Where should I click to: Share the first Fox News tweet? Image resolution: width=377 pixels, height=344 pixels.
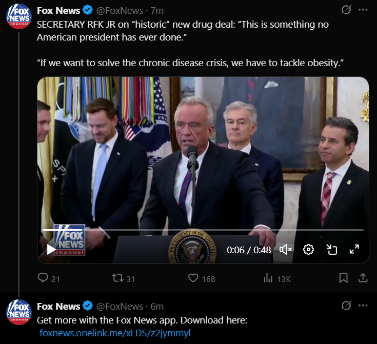coord(362,278)
